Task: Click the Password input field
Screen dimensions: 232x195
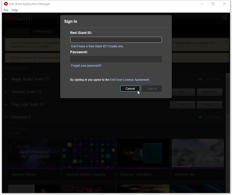Action: pos(116,59)
